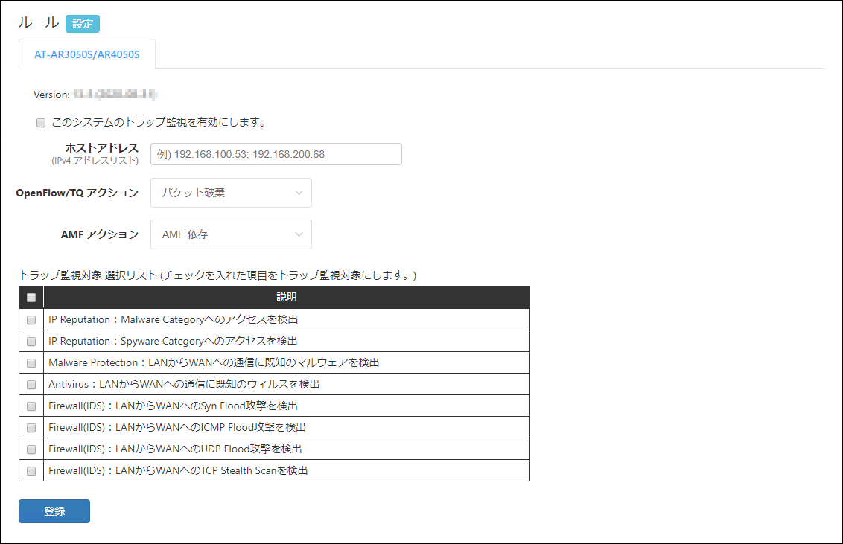This screenshot has width=843, height=544.
Task: Click the 登録 button
Action: pos(54,511)
